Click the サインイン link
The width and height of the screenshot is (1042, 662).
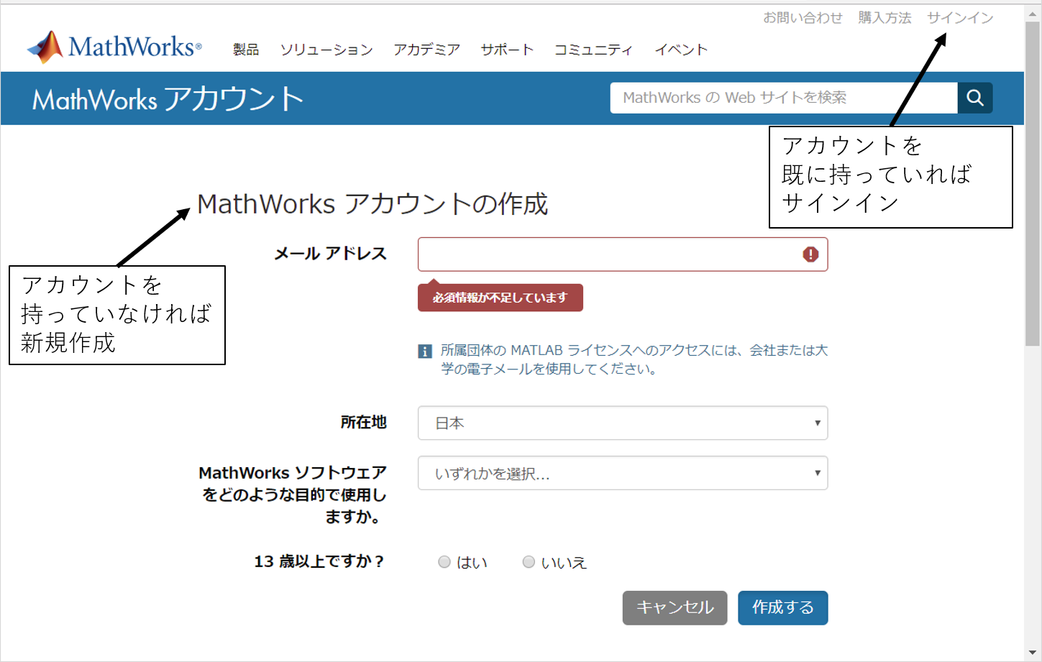pos(960,18)
